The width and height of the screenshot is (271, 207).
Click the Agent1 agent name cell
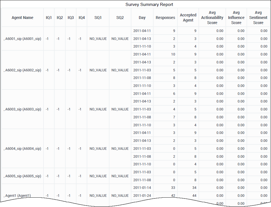pos(18,195)
